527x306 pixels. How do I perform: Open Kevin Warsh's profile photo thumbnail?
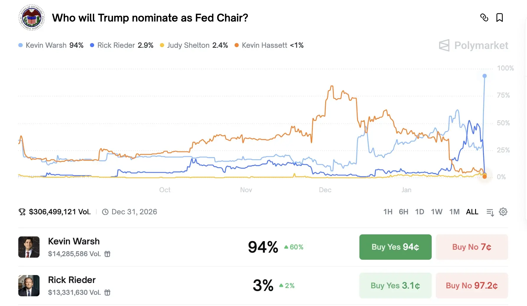point(29,247)
